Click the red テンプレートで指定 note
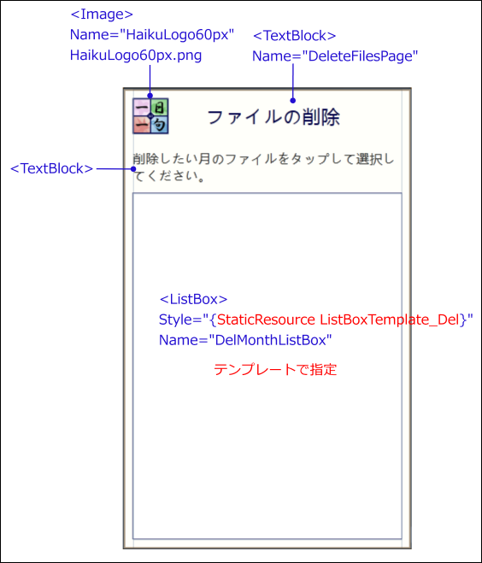 275,369
